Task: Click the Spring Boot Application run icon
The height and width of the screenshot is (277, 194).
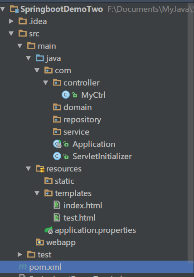Action: 57,144
